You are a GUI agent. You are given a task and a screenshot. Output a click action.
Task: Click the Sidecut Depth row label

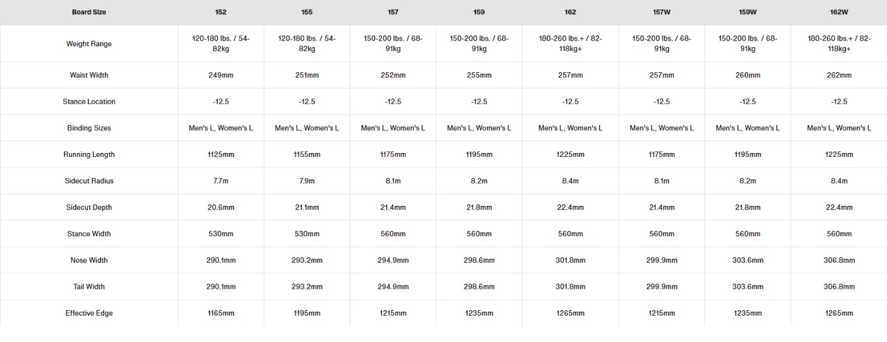[88, 207]
